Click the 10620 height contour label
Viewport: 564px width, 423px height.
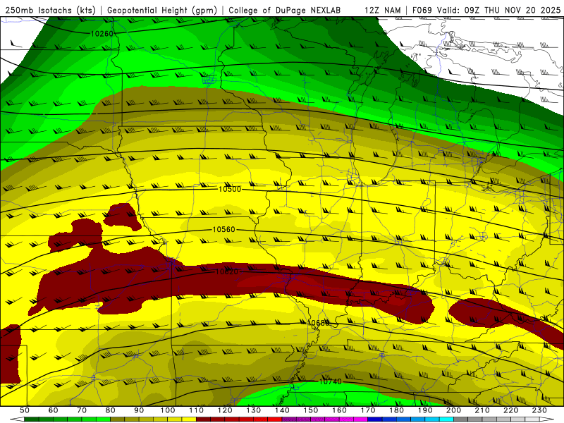[227, 271]
